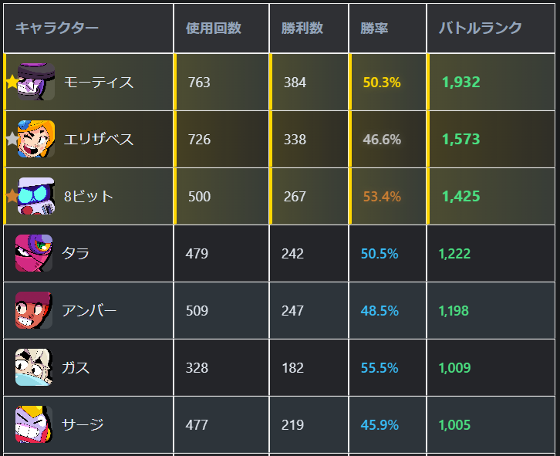Click the モーティス character portrait icon

[x=36, y=82]
